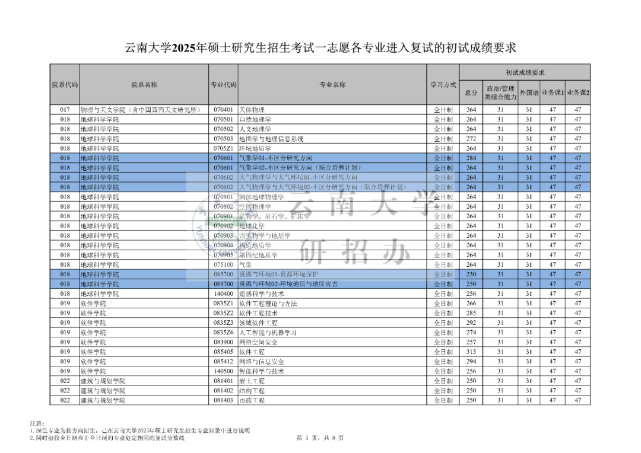Click the page number footer text

pos(320,438)
